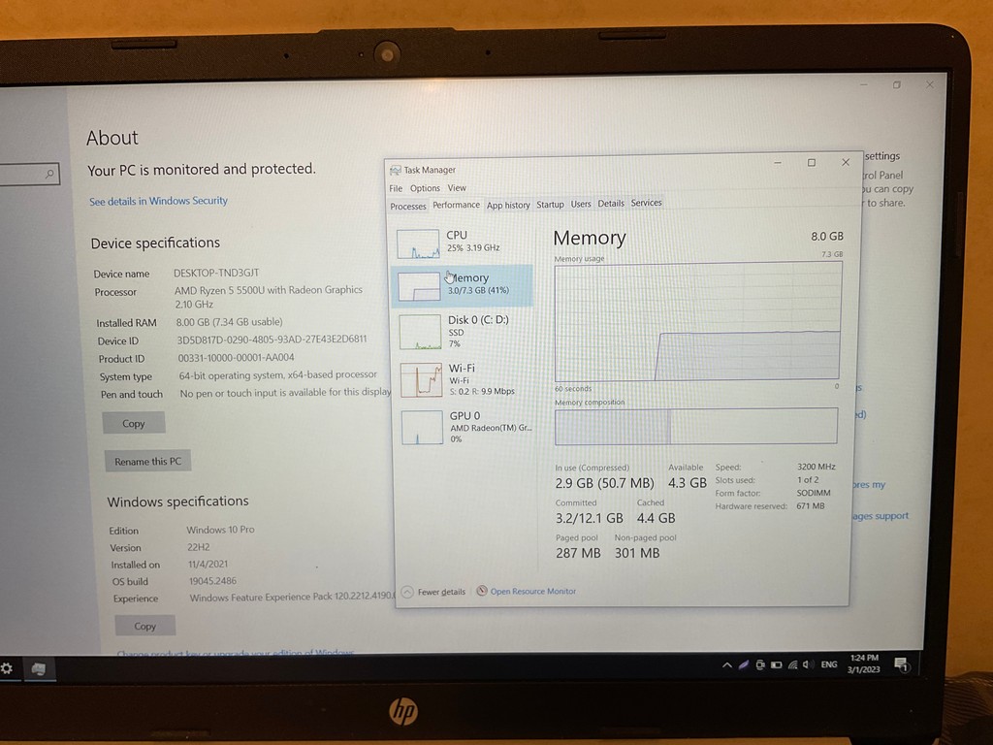Screen dimensions: 993x745
Task: Select Product ID 00331-10000-00001-AA004
Action: 236,357
